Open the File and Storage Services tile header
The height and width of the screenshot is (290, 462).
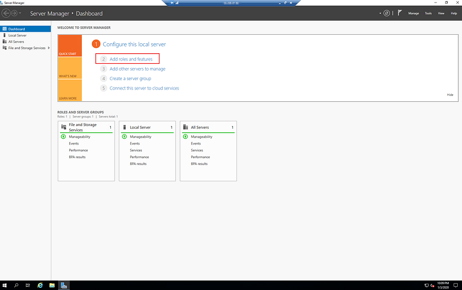click(x=82, y=127)
